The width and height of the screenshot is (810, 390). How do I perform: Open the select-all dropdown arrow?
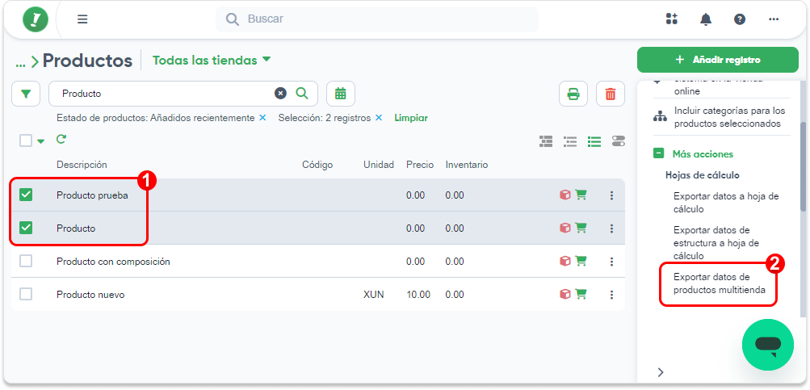41,141
